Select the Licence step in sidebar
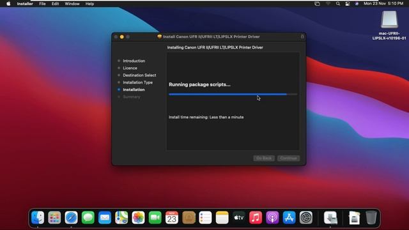Viewport: 409px width, 230px height. [130, 68]
